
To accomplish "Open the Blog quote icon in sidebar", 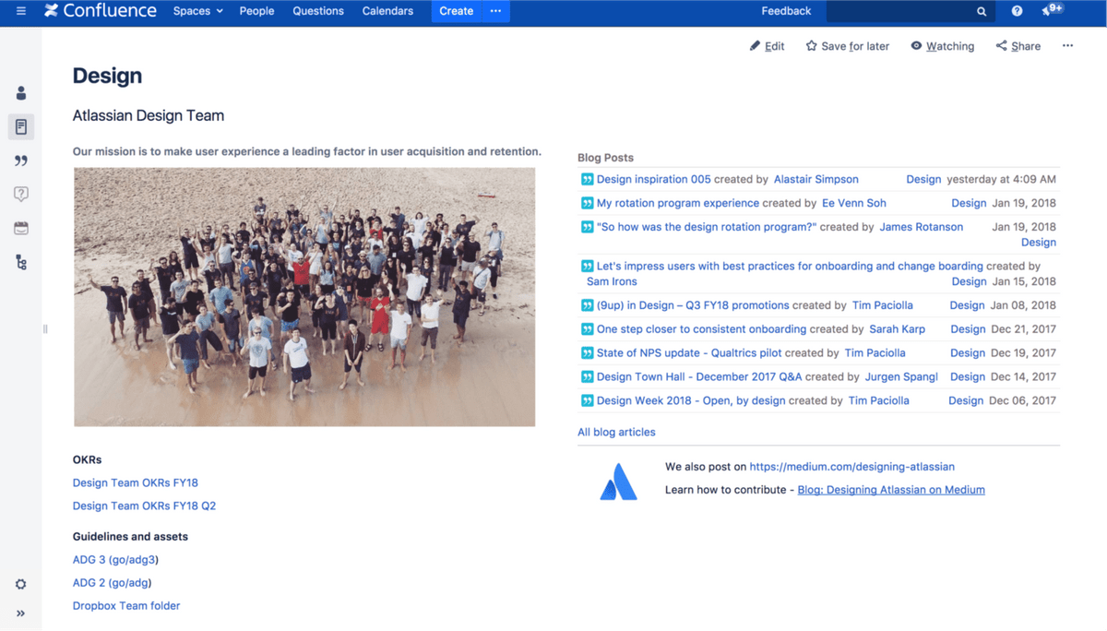I will [x=21, y=161].
